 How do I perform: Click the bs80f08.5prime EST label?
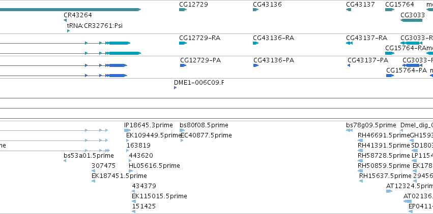click(204, 125)
